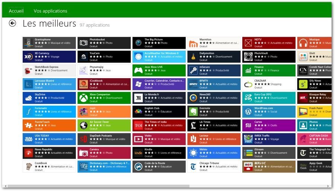The width and height of the screenshot is (335, 191).
Task: Select The Big Picture tile
Action: [159, 43]
